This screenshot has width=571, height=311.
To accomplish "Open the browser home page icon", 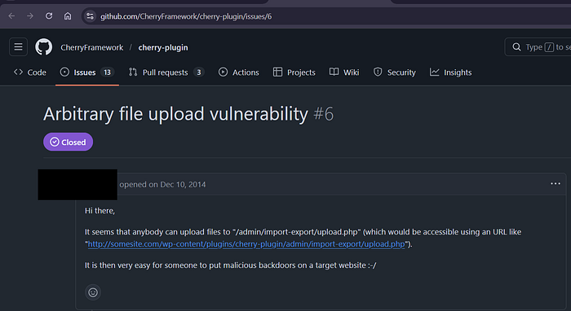I will pyautogui.click(x=68, y=16).
